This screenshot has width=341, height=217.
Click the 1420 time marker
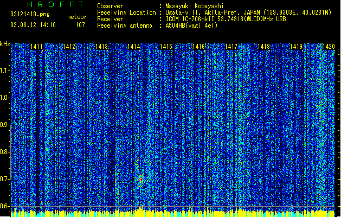pos(329,46)
